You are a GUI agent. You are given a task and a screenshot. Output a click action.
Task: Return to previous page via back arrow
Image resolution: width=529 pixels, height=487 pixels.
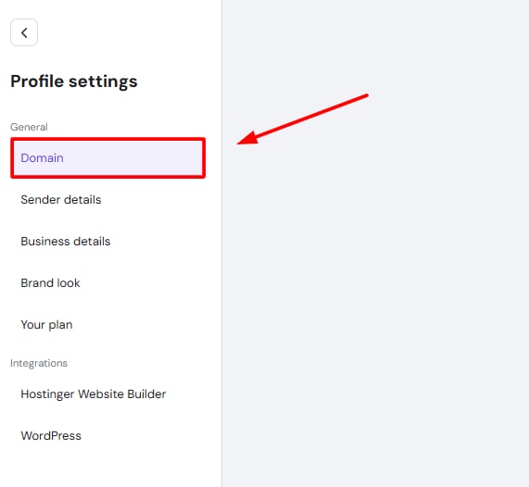coord(24,32)
